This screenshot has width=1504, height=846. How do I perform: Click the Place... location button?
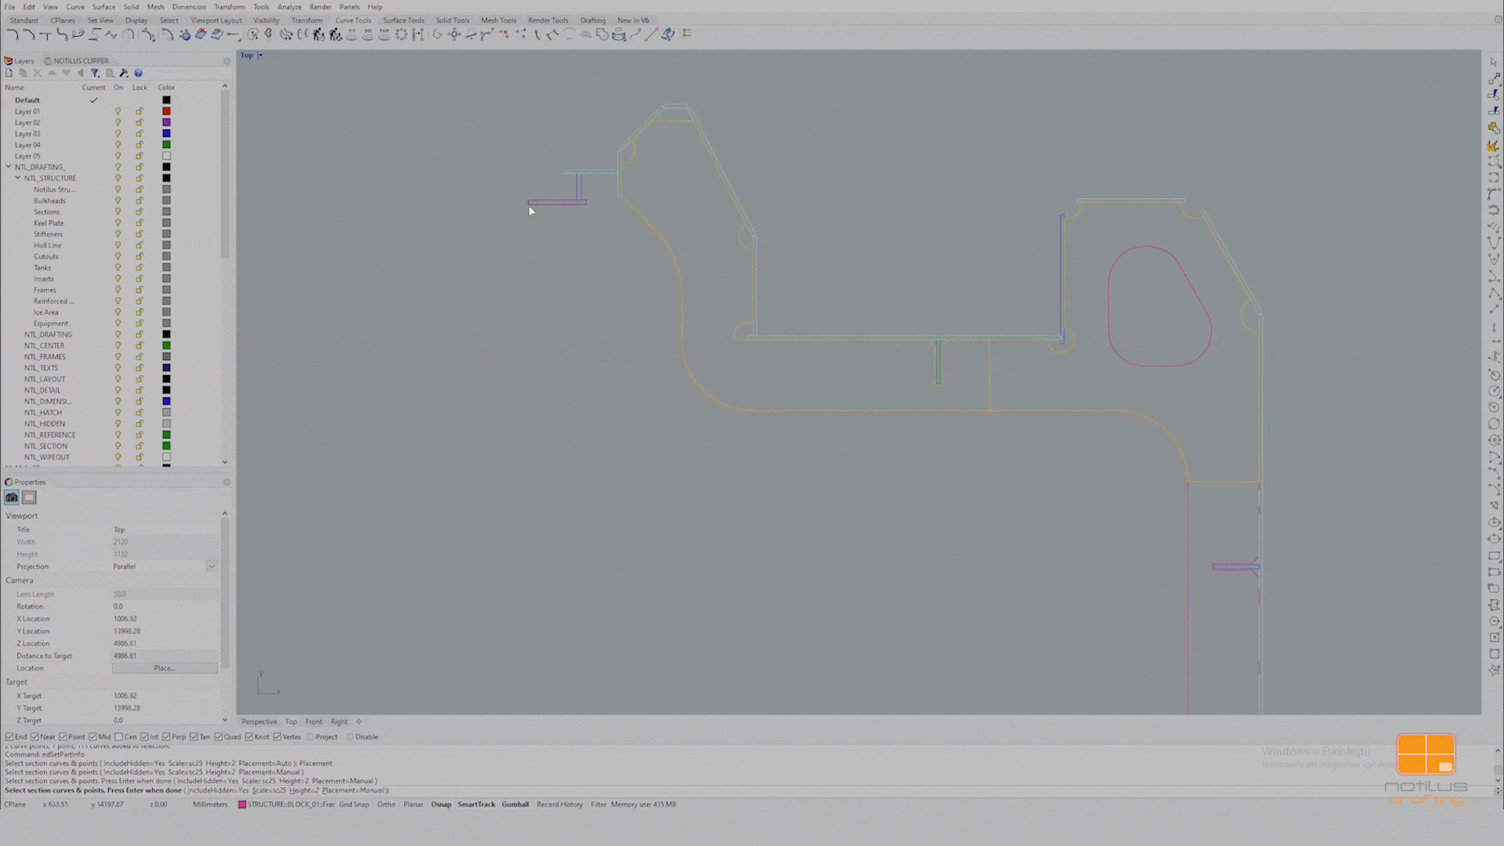coord(164,668)
